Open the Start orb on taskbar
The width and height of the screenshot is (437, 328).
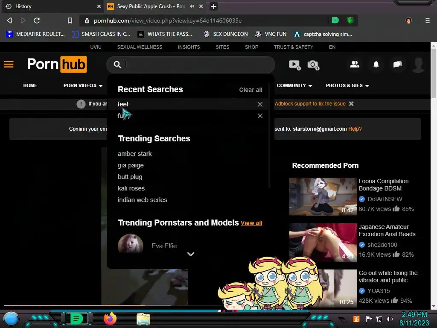[x=12, y=319]
